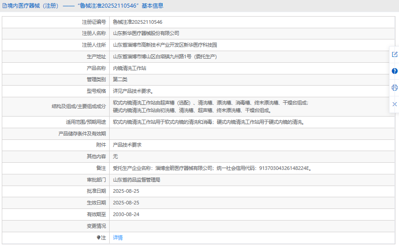Click 详见产品技术要求。 specification value
This screenshot has height=247, width=399.
click(x=133, y=91)
